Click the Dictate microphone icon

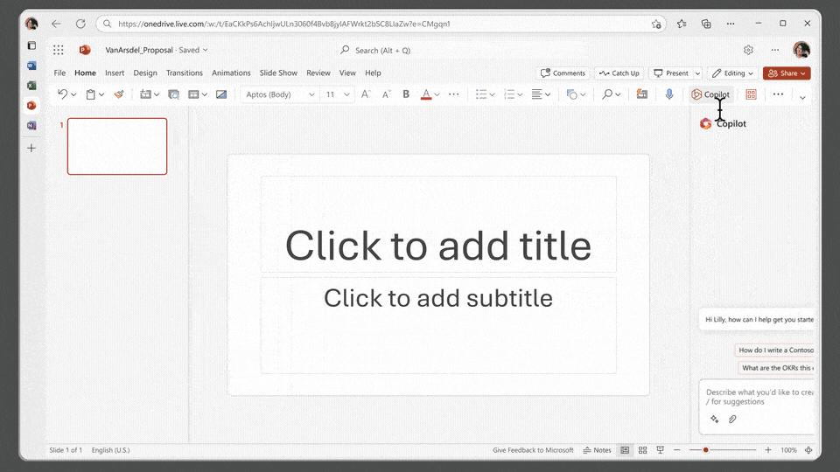tap(669, 94)
